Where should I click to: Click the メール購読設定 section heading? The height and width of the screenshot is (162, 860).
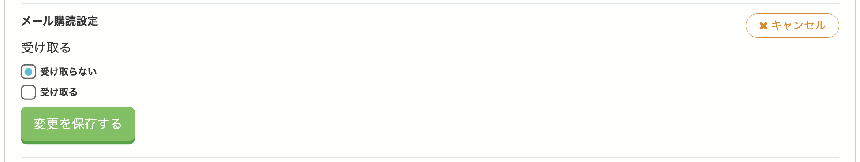click(x=60, y=21)
